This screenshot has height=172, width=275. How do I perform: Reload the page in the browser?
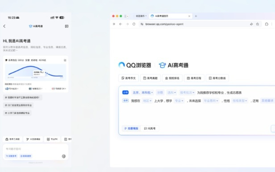pos(134,24)
